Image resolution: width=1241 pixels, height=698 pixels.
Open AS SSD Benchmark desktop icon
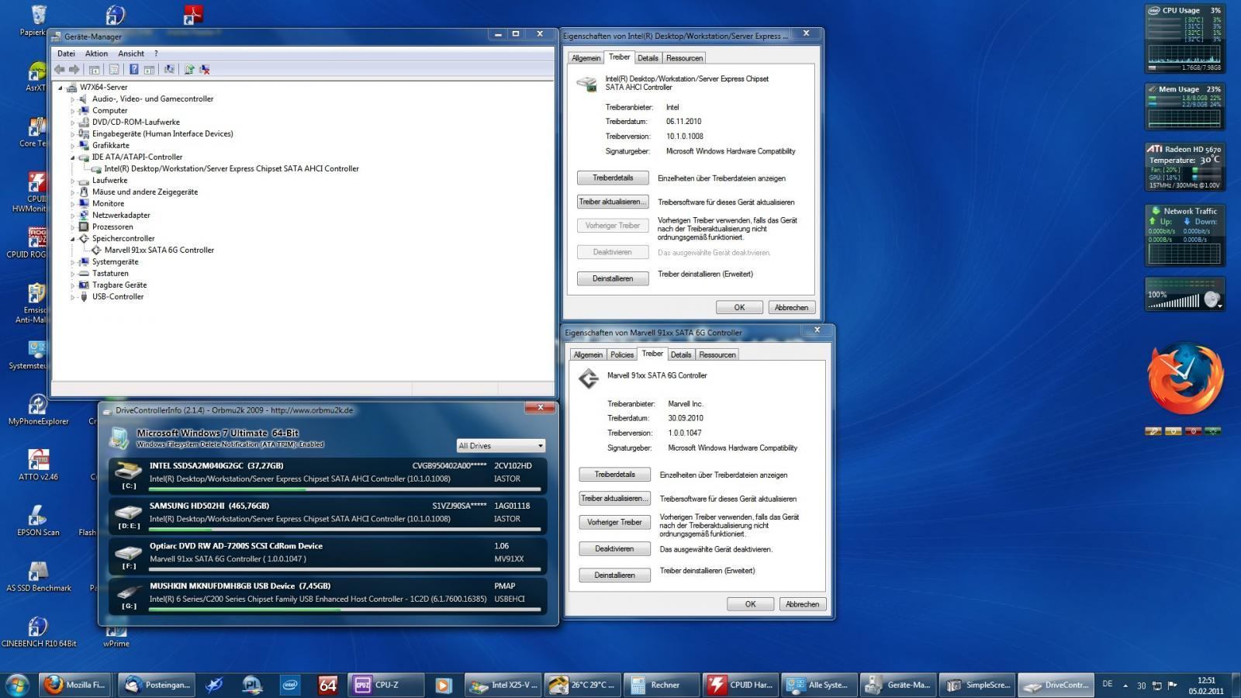click(38, 576)
